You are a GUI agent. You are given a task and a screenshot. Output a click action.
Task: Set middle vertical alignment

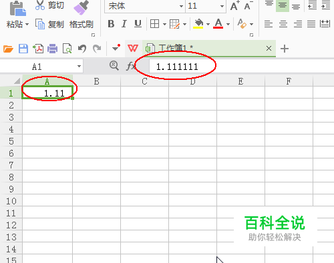click(283, 5)
